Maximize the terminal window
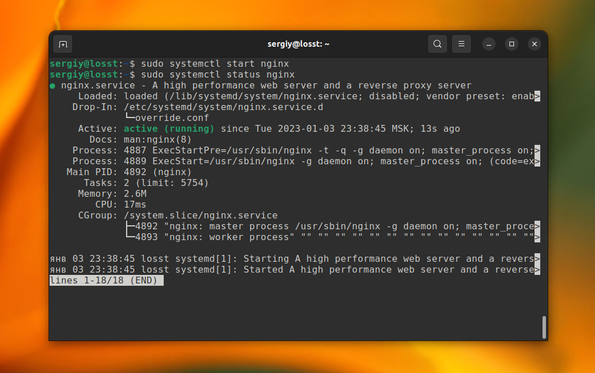The height and width of the screenshot is (373, 595). click(x=512, y=44)
